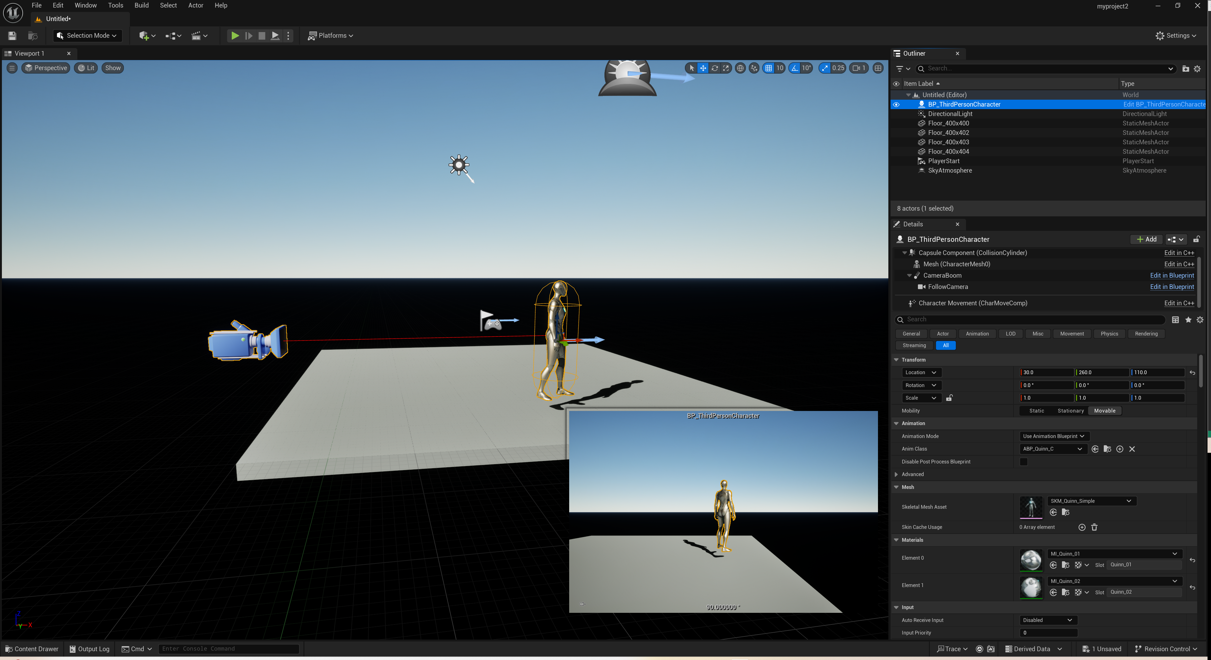Open the Build menu
Screen dimensions: 1211x660
tap(141, 5)
